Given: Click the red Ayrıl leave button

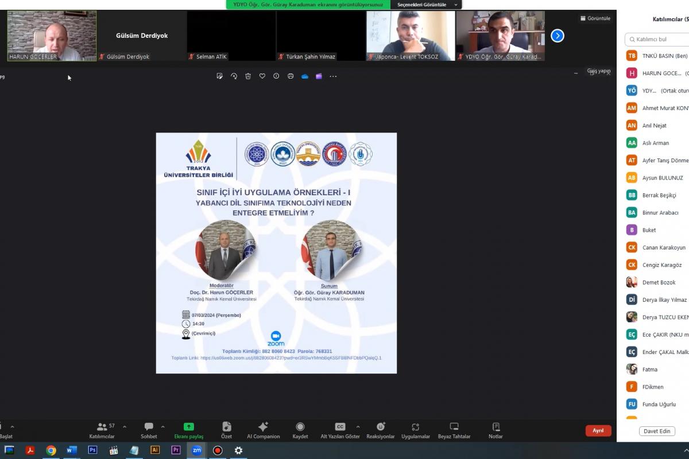Looking at the screenshot, I should [598, 431].
